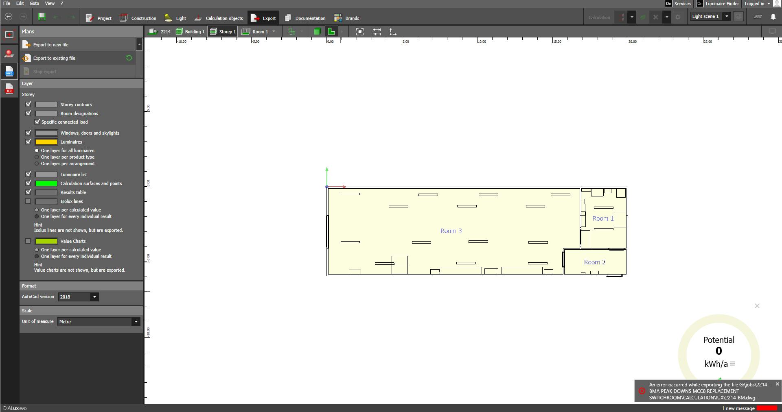Change the lime Value Charts color swatch
Screen dimensions: 782x412
click(46, 241)
